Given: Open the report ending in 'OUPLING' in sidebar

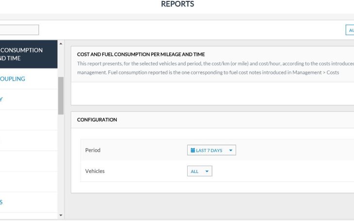Looking at the screenshot, I should [x=15, y=79].
